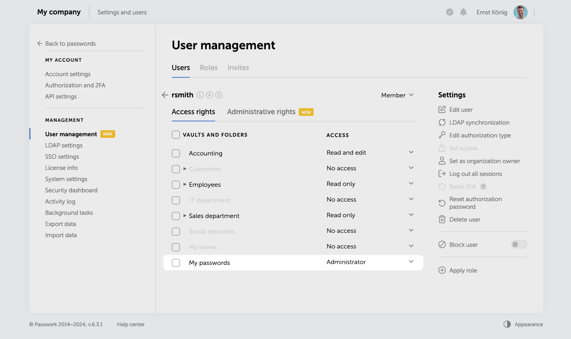This screenshot has height=339, width=571.
Task: Open the Help center link
Action: click(131, 325)
